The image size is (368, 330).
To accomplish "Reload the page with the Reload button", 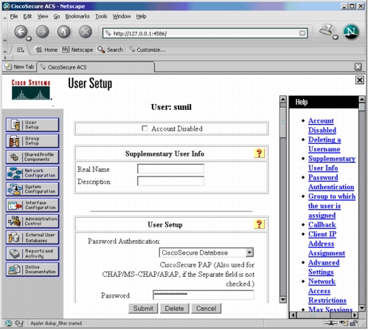I will coord(63,32).
